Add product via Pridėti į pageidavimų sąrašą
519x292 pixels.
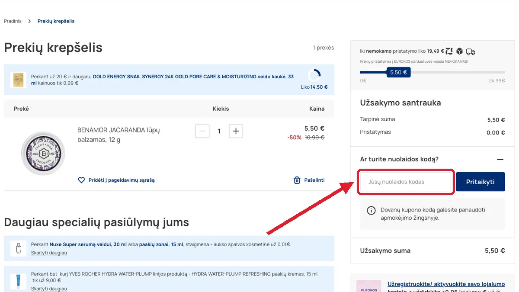pyautogui.click(x=121, y=180)
